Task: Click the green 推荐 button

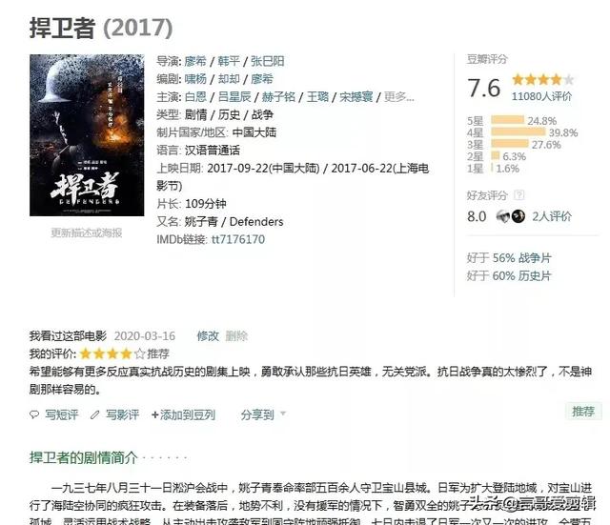Action: click(583, 412)
